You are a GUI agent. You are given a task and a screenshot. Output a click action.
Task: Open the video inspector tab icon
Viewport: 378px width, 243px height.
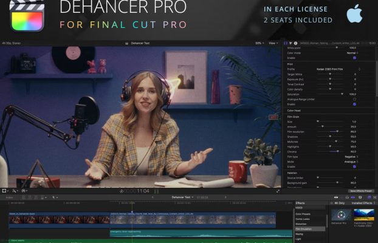(286, 43)
